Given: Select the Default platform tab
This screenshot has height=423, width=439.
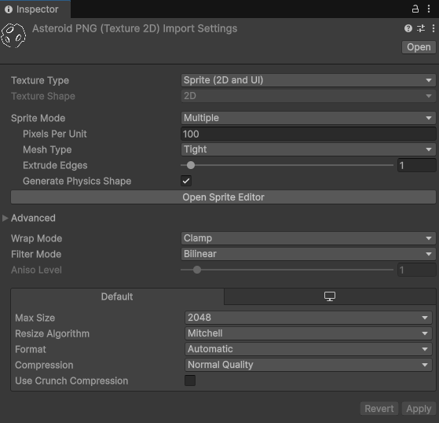Looking at the screenshot, I should (x=117, y=296).
